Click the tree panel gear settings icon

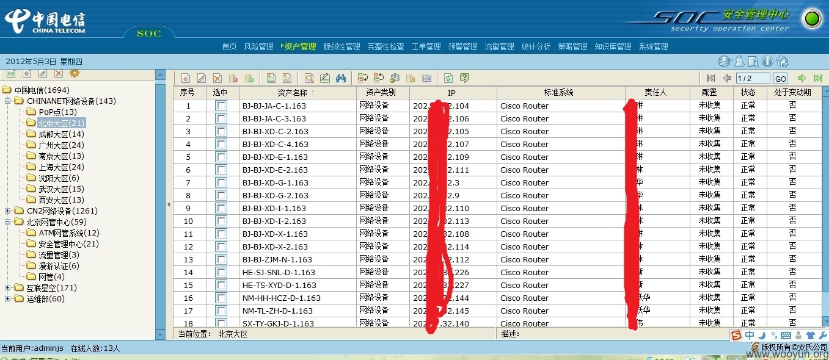tap(75, 73)
